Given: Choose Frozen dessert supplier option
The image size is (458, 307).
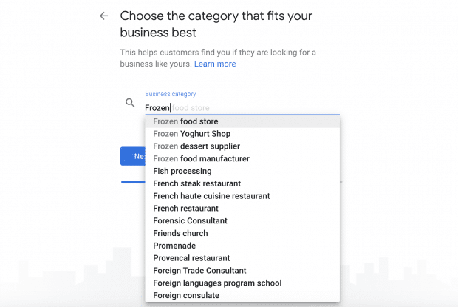Looking at the screenshot, I should click(196, 146).
